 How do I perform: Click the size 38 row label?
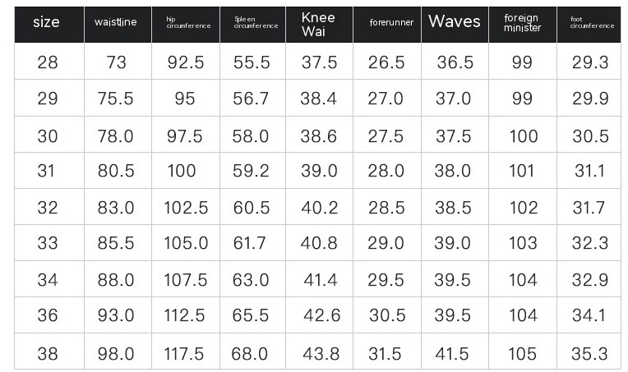48,354
